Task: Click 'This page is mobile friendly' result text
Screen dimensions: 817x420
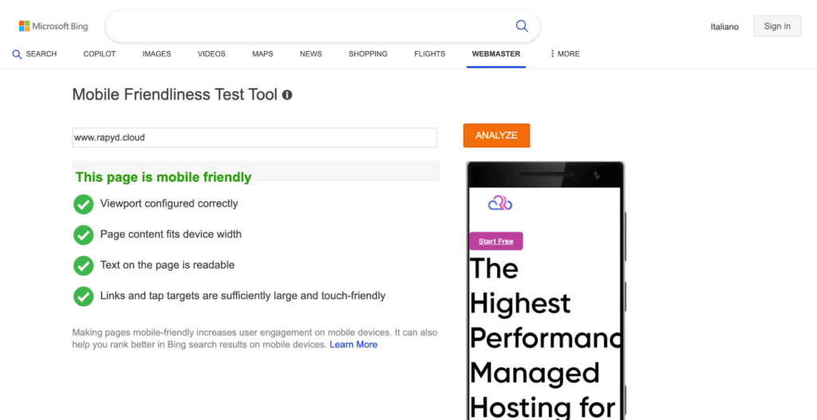Action: coord(164,177)
